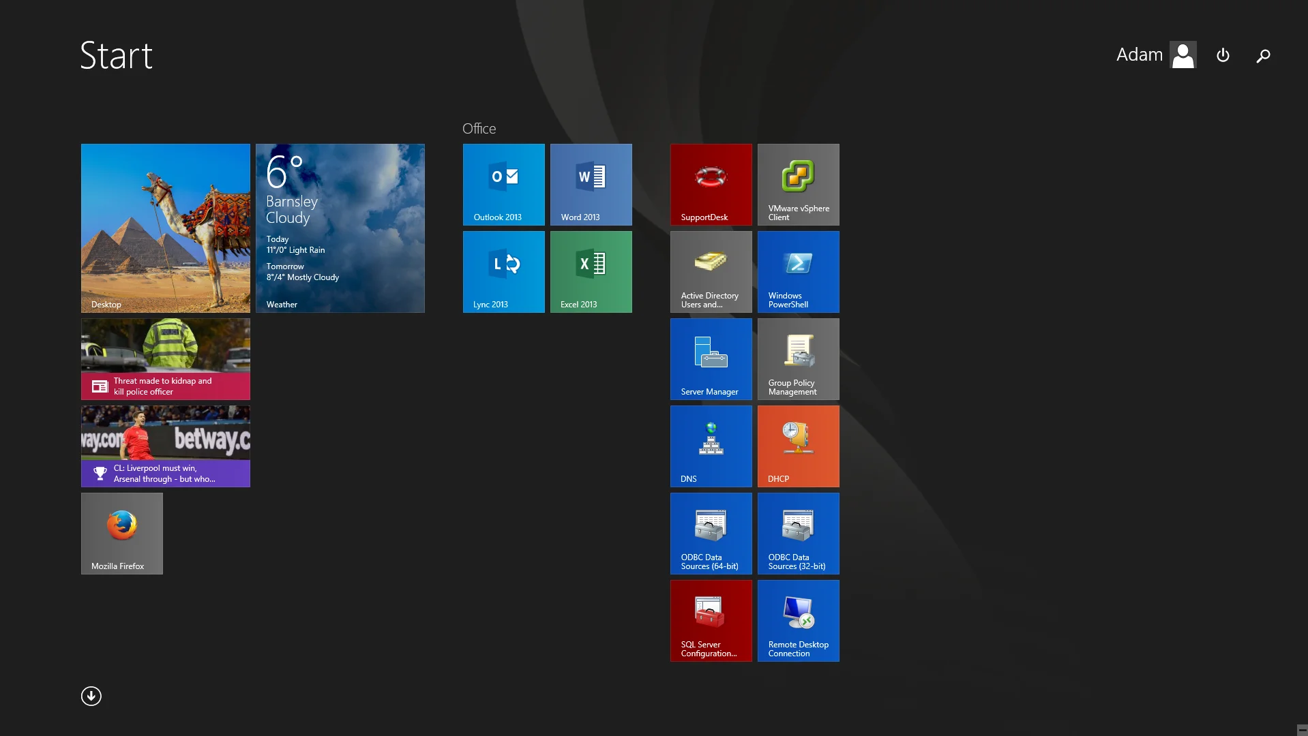Open the Outlook 2013 tile
This screenshot has width=1308, height=736.
(x=503, y=184)
